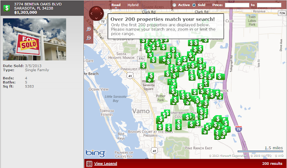
Task: Open the Sold sign property photo
Action: click(x=35, y=39)
